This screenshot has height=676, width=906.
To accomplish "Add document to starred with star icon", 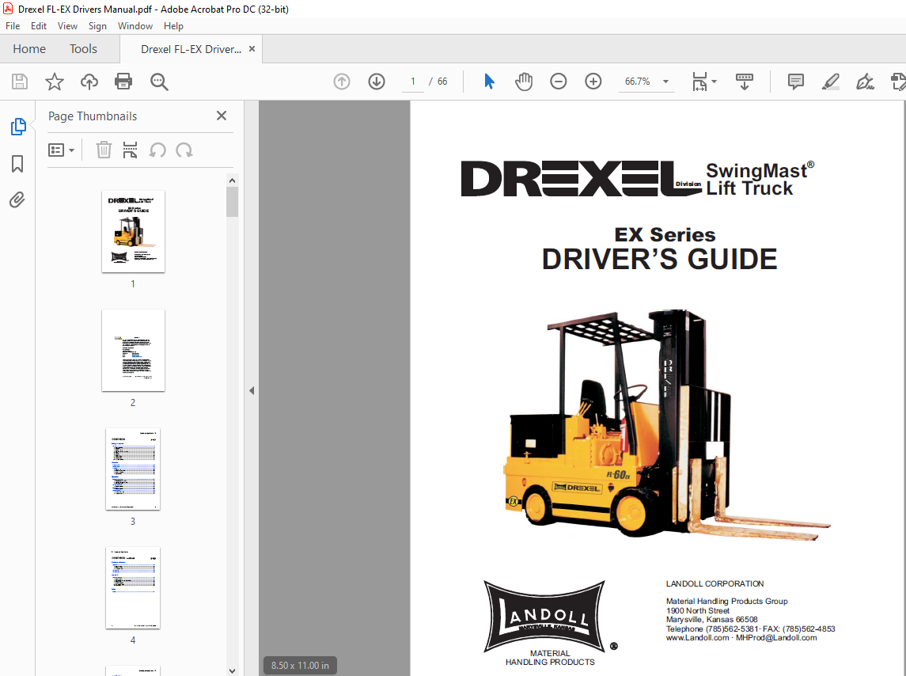I will [55, 82].
